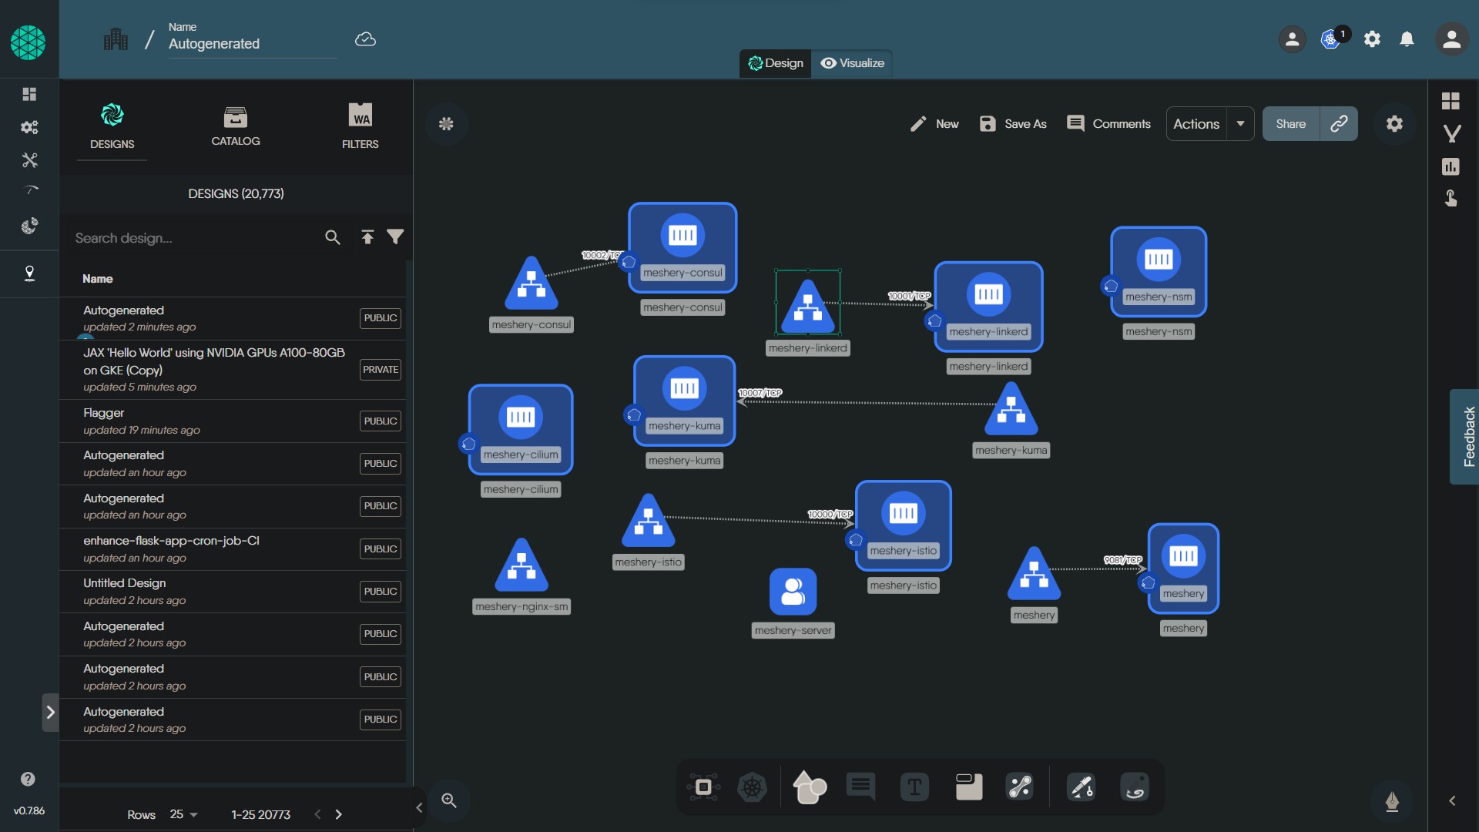Open the Actions dropdown arrow
Image resolution: width=1479 pixels, height=832 pixels.
[1240, 124]
